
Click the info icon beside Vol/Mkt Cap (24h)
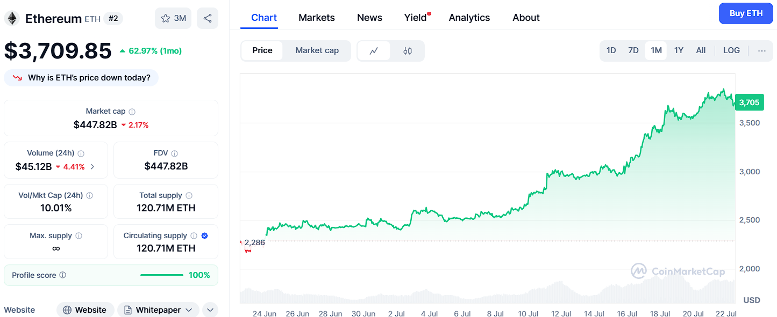point(89,196)
